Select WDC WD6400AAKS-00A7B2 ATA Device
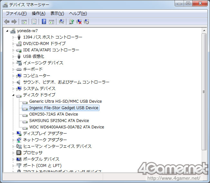 (x=66, y=127)
